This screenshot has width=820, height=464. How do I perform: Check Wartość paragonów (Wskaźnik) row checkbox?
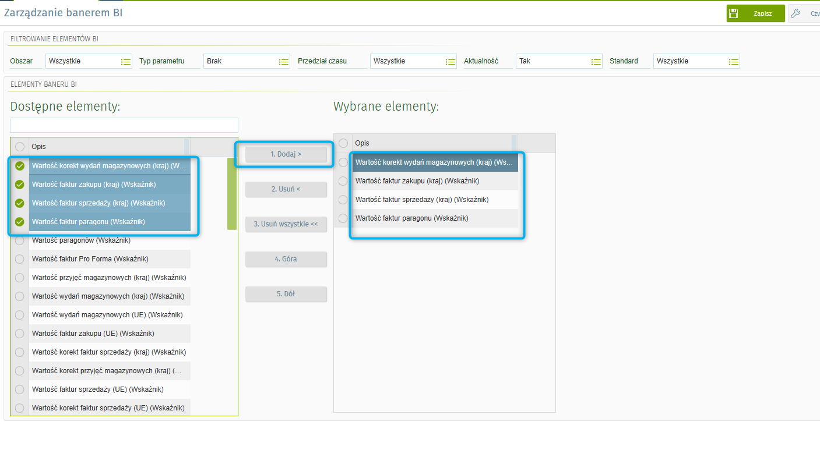[20, 240]
